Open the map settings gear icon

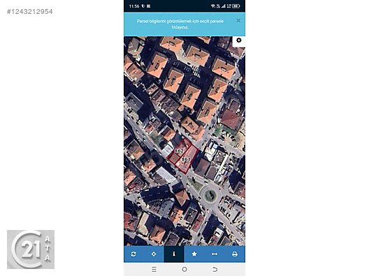click(238, 40)
